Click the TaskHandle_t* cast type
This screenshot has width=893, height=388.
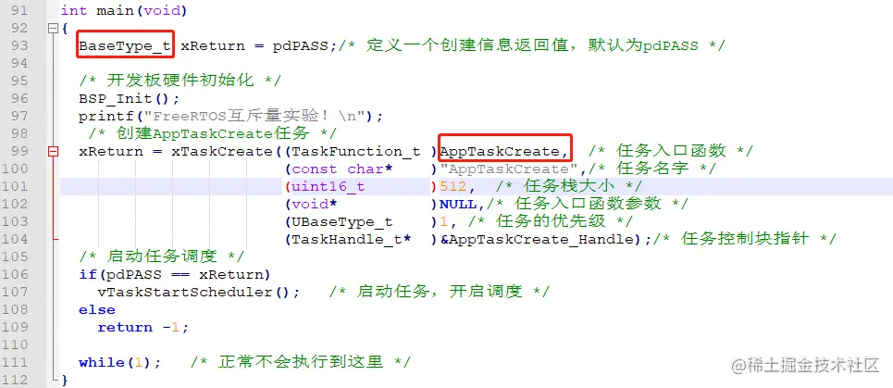coord(351,239)
